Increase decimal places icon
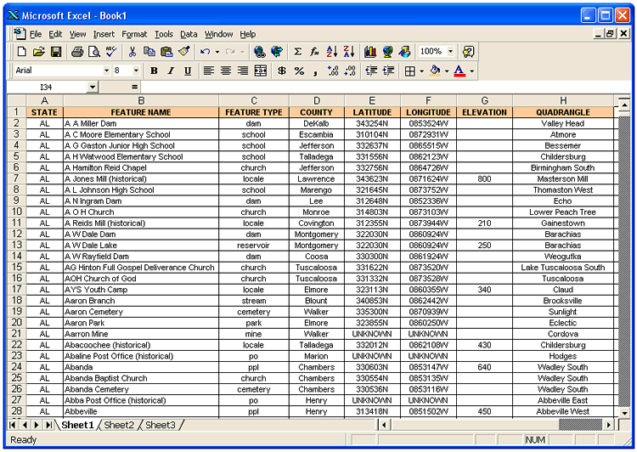637x452 pixels. pos(333,71)
